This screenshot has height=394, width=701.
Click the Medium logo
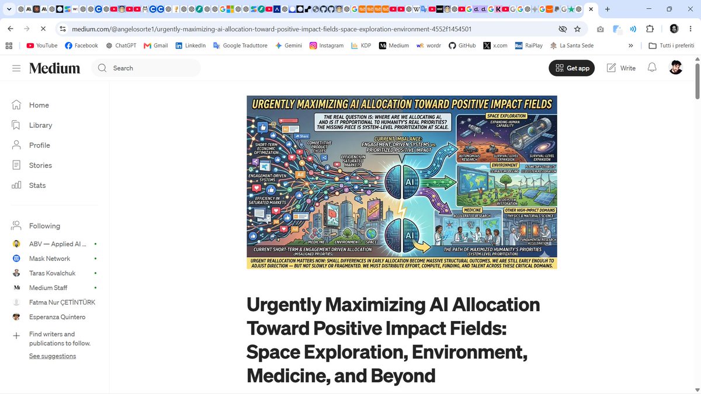[54, 68]
